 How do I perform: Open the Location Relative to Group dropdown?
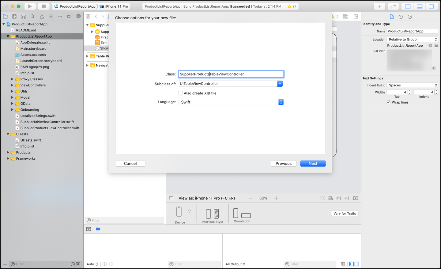412,39
